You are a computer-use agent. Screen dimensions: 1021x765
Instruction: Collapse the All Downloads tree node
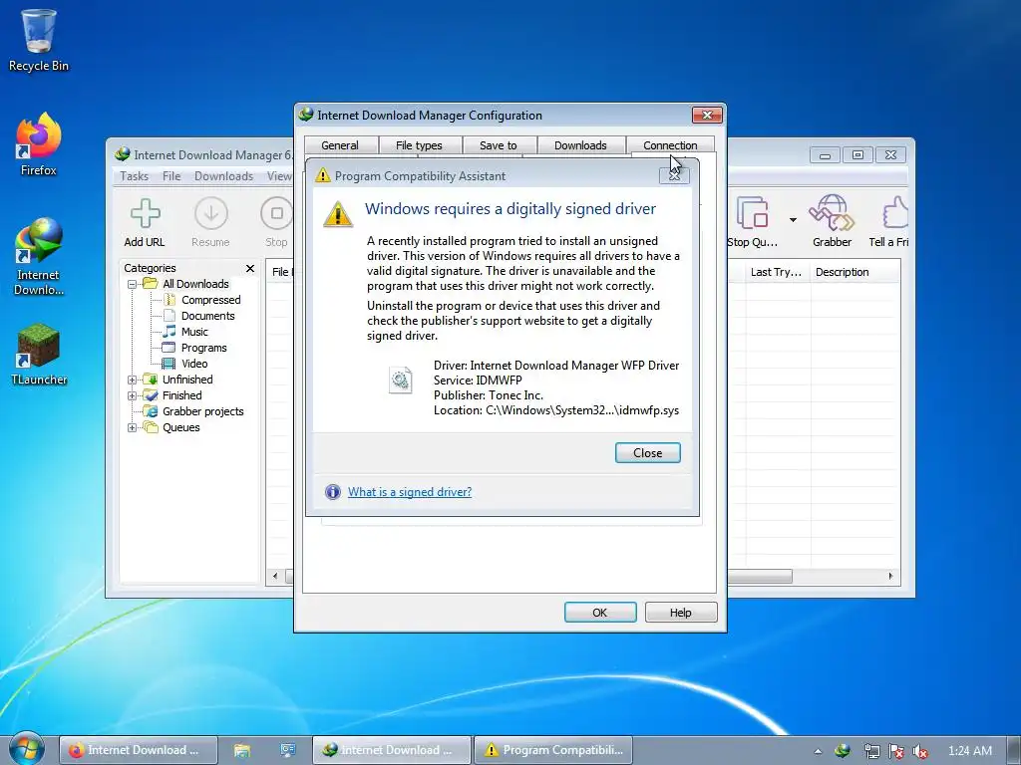point(132,284)
